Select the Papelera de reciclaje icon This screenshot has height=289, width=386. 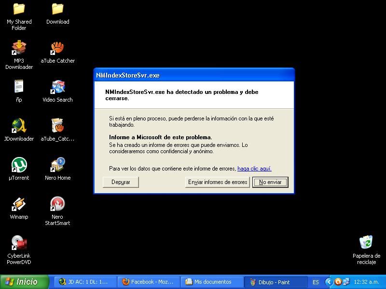click(366, 250)
